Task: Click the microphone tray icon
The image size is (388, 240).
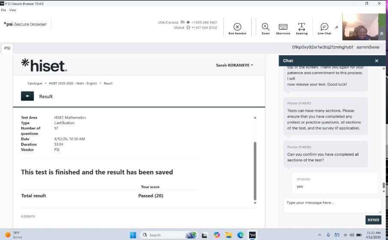Action: [328, 235]
